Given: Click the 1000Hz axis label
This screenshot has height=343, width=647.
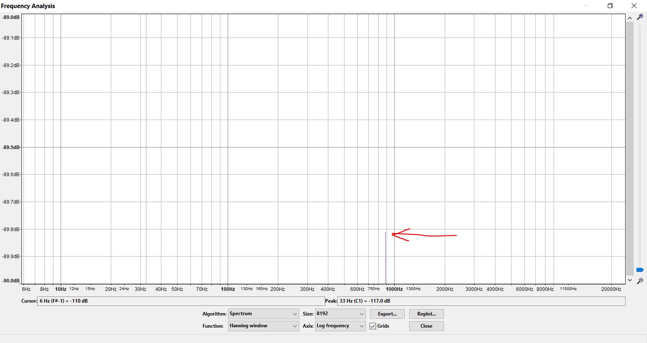Looking at the screenshot, I should coord(394,289).
